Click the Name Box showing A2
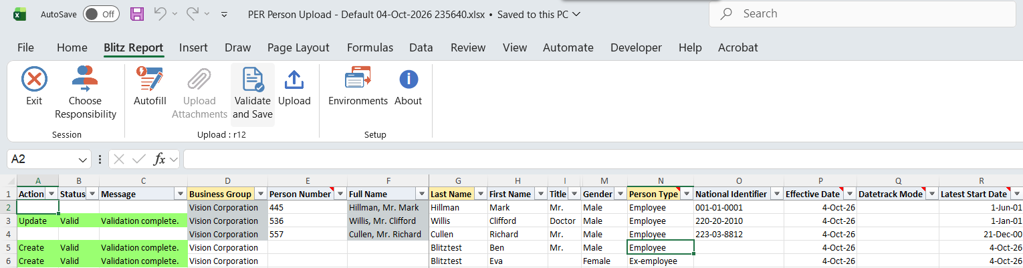The height and width of the screenshot is (268, 1023). (x=42, y=160)
